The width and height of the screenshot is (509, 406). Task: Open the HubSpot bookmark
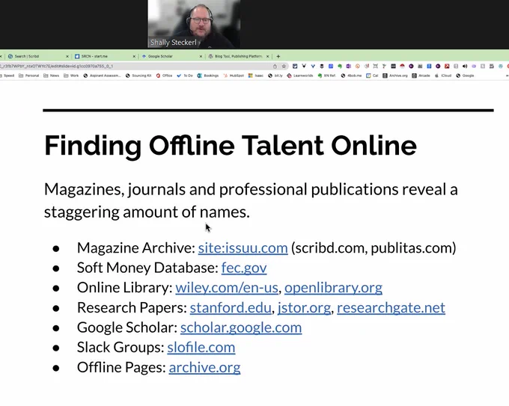coord(234,76)
